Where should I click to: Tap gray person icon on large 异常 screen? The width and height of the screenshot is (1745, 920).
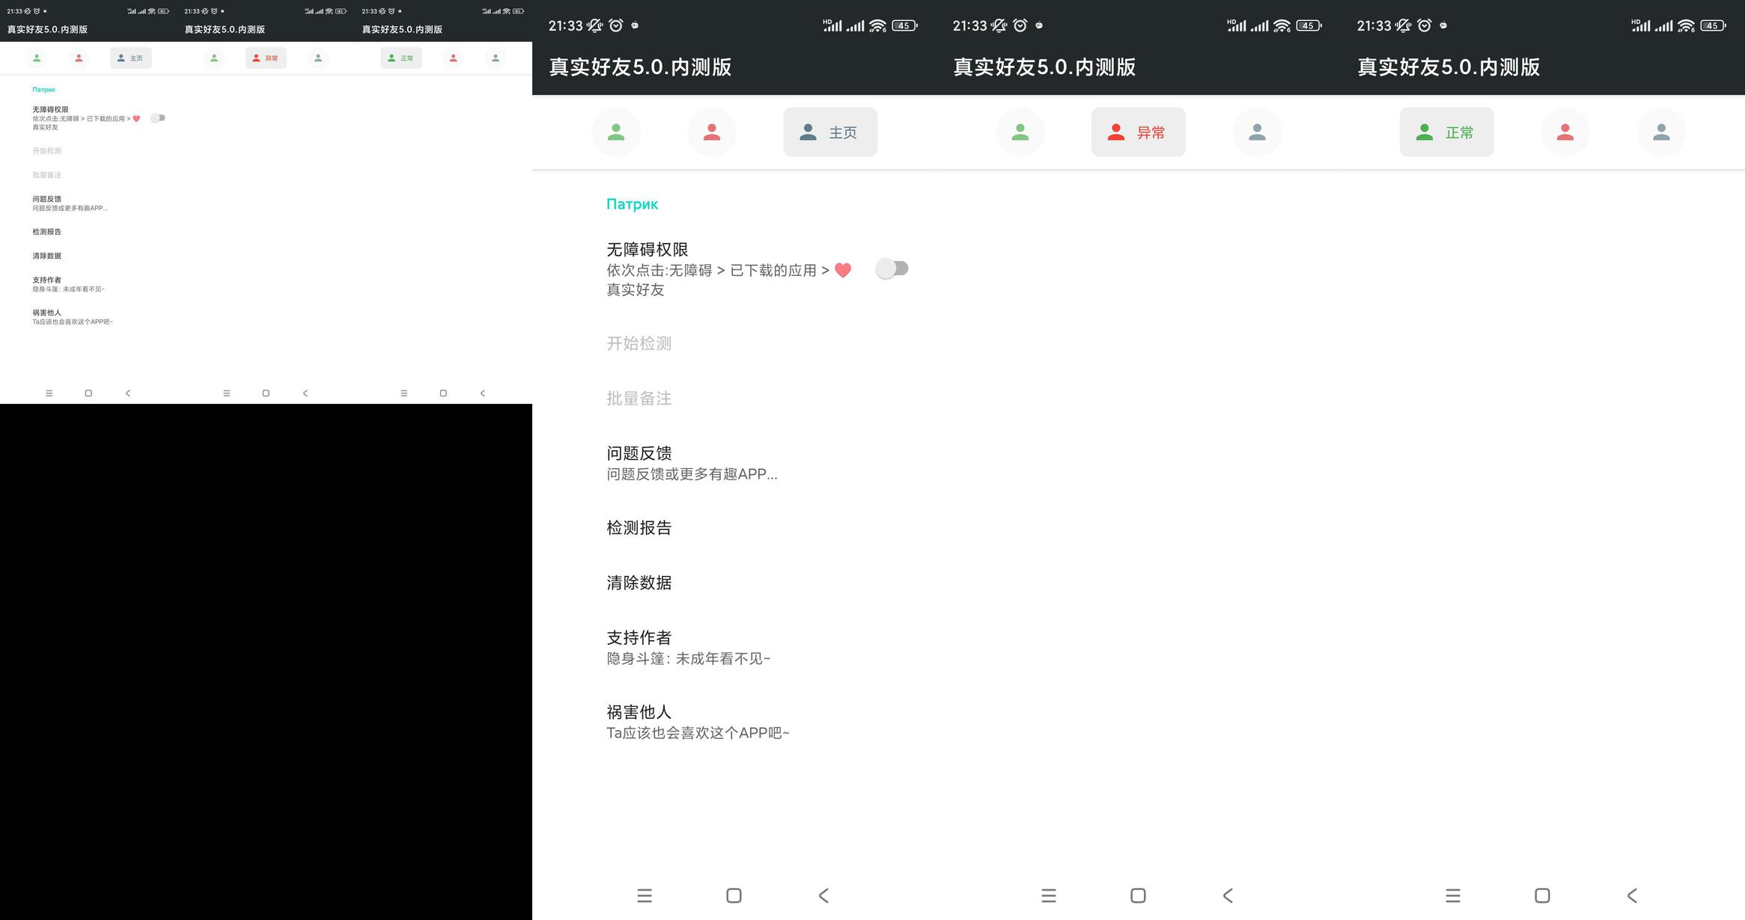[x=1257, y=132]
